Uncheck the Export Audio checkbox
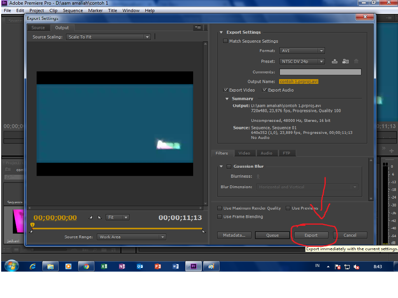 tap(264, 90)
